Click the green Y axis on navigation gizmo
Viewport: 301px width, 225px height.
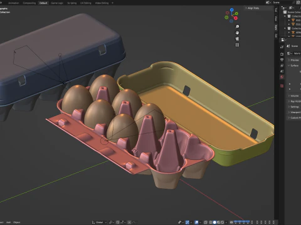(236, 14)
